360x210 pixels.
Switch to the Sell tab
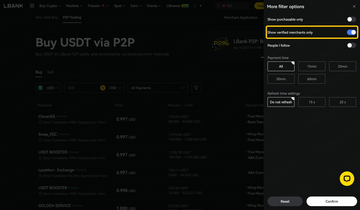click(50, 72)
